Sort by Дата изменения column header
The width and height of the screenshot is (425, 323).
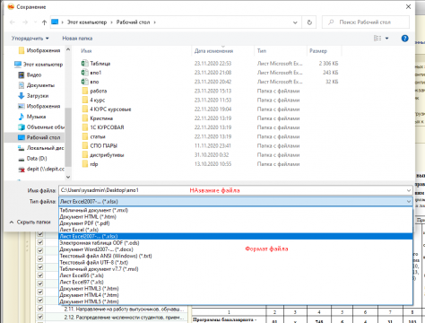click(x=213, y=51)
